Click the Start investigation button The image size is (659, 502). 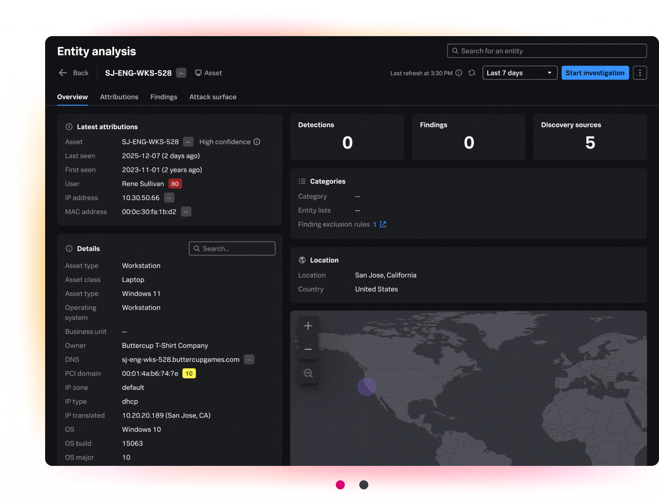[x=595, y=73]
